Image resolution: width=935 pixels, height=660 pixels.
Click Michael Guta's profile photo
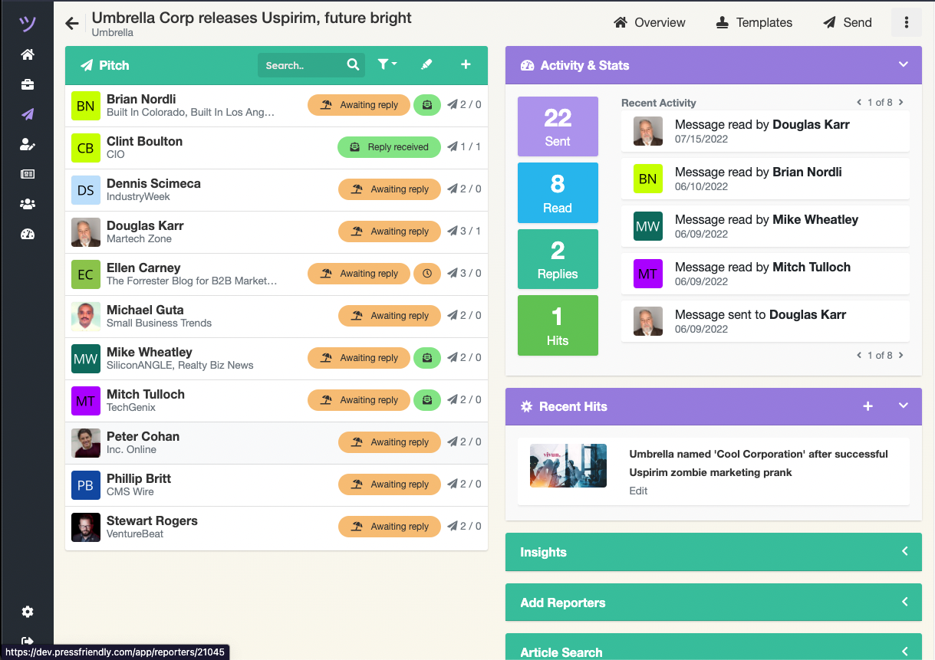pyautogui.click(x=86, y=317)
